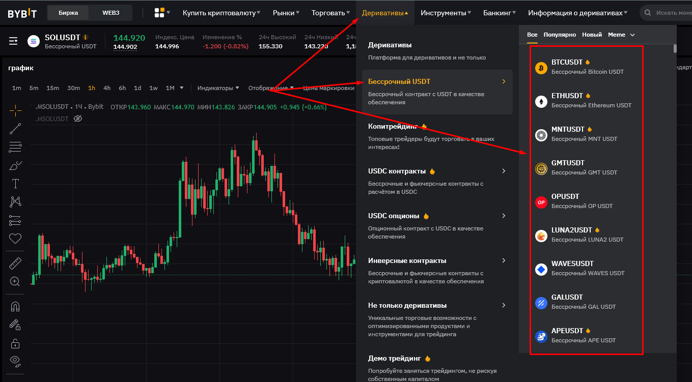Open the Индикаторы dropdown
This screenshot has width=692, height=382.
point(218,88)
